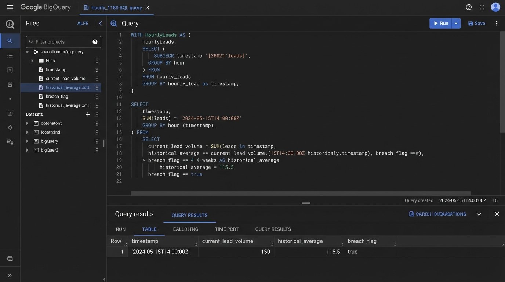Switch to the TABLE results tab
505x282 pixels.
pyautogui.click(x=149, y=229)
